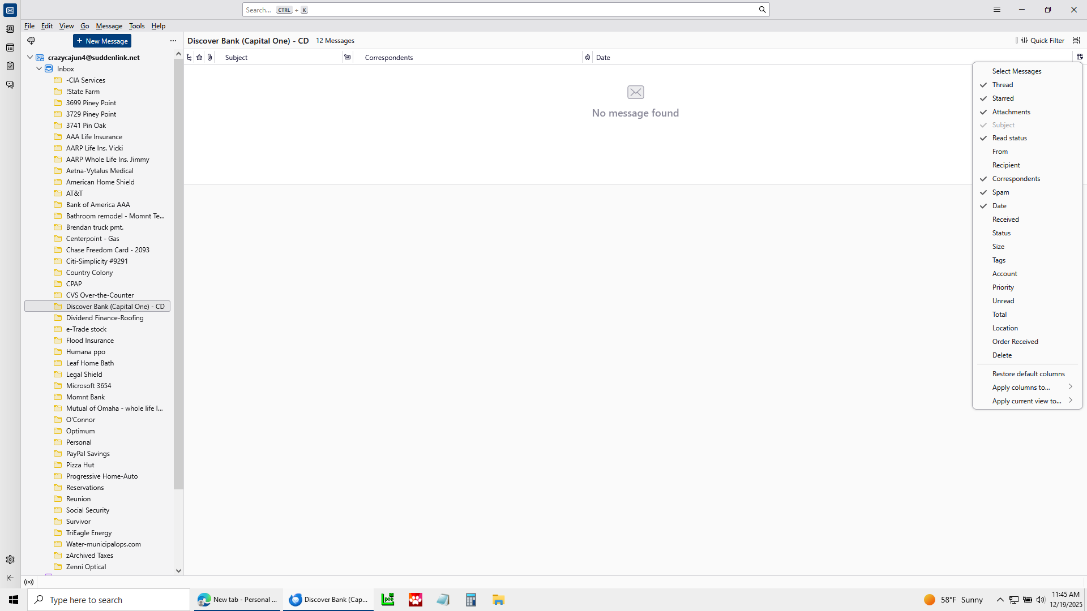Collapse the Inbox folder tree
This screenshot has width=1087, height=611.
pyautogui.click(x=39, y=68)
